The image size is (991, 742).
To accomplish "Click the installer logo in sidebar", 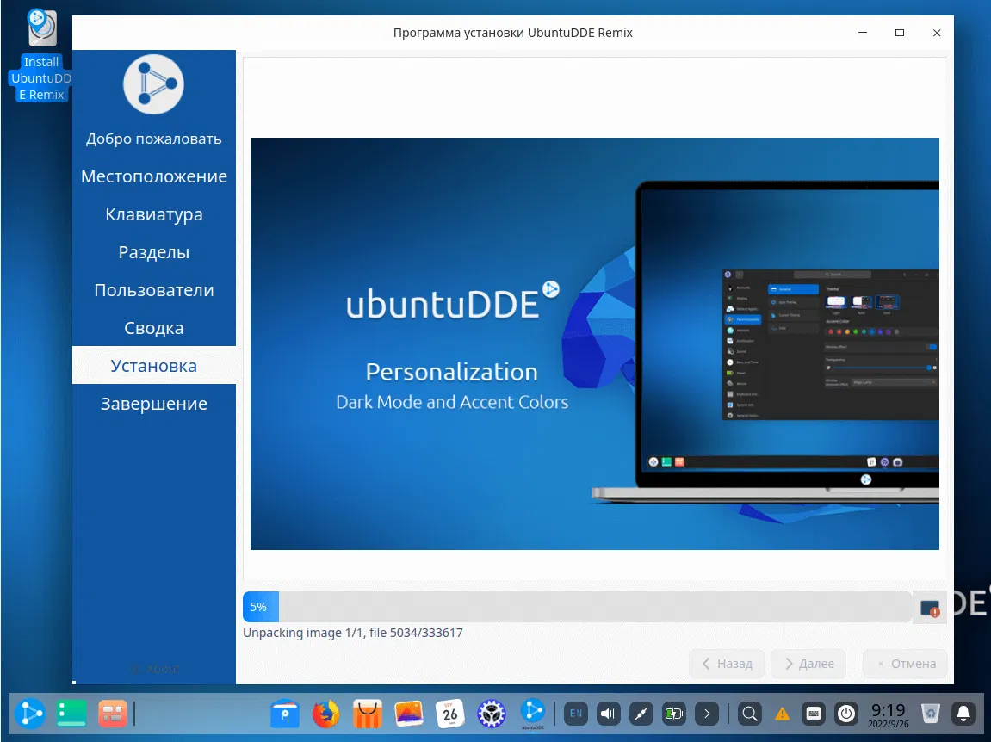I will [x=153, y=84].
